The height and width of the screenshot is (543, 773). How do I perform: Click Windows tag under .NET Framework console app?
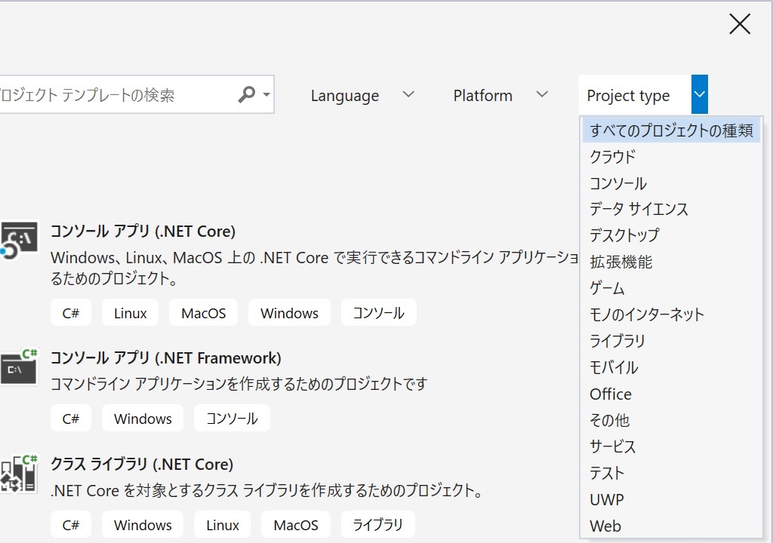tap(143, 418)
